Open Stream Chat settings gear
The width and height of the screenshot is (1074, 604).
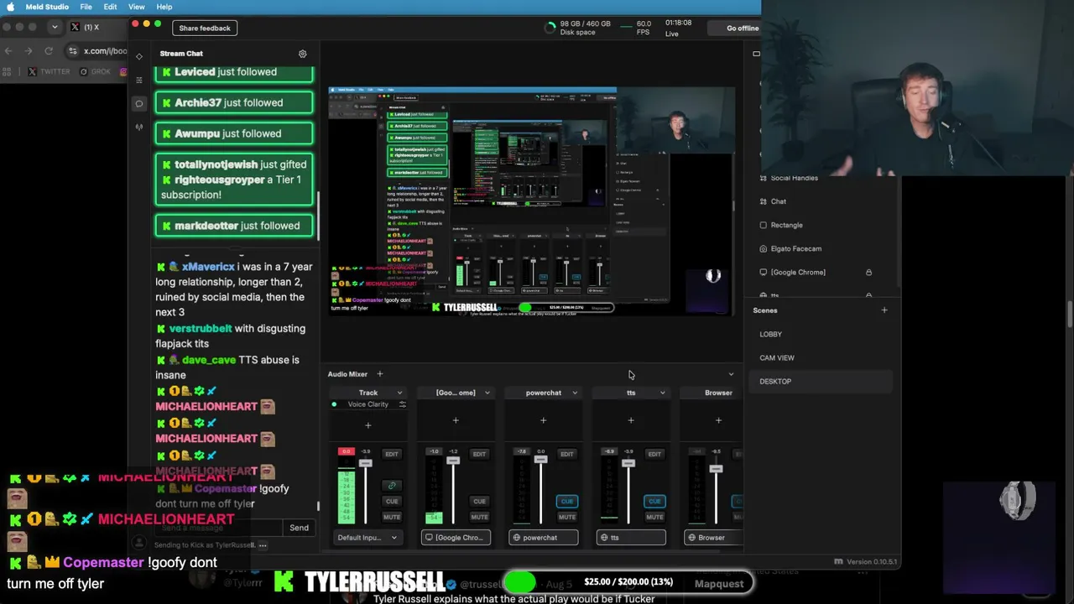point(303,54)
